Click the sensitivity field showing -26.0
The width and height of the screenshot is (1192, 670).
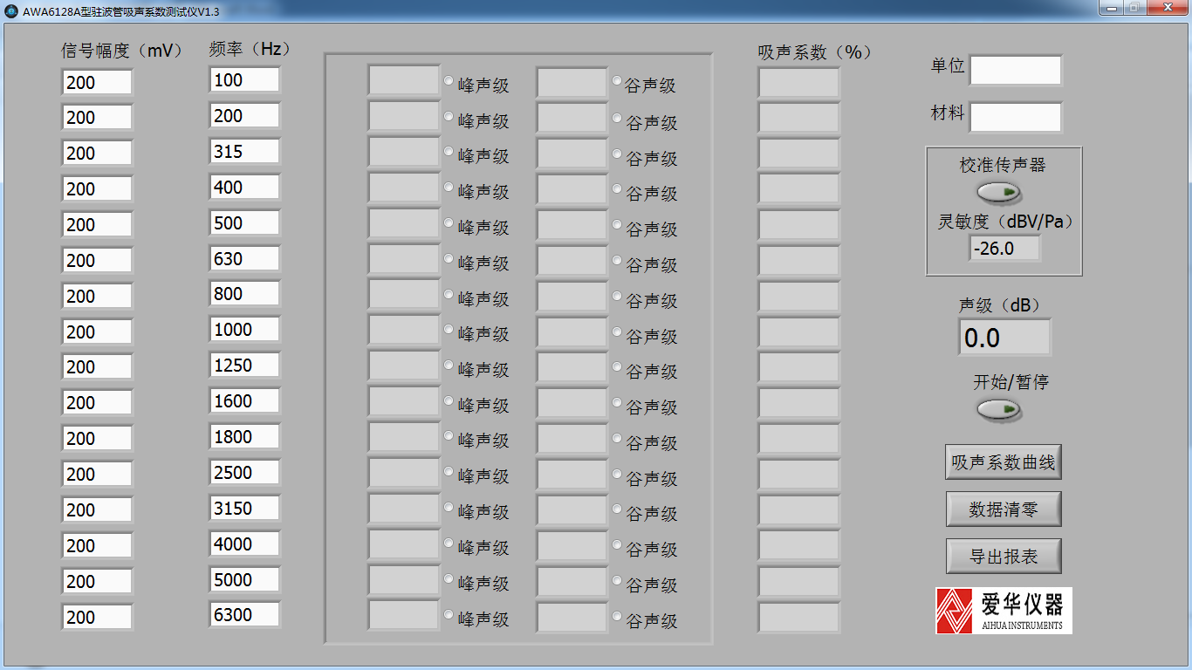1004,249
